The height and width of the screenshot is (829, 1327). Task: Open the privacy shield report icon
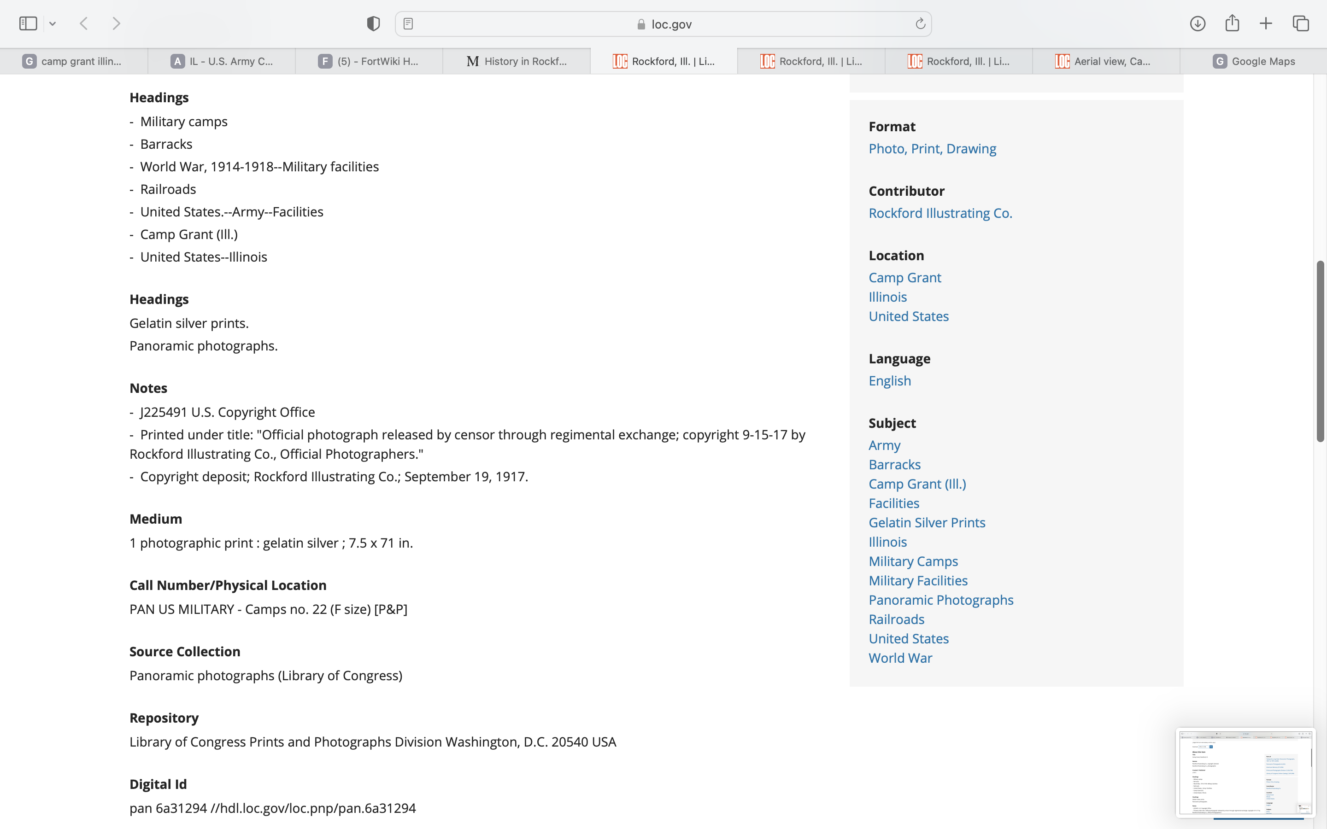click(373, 23)
